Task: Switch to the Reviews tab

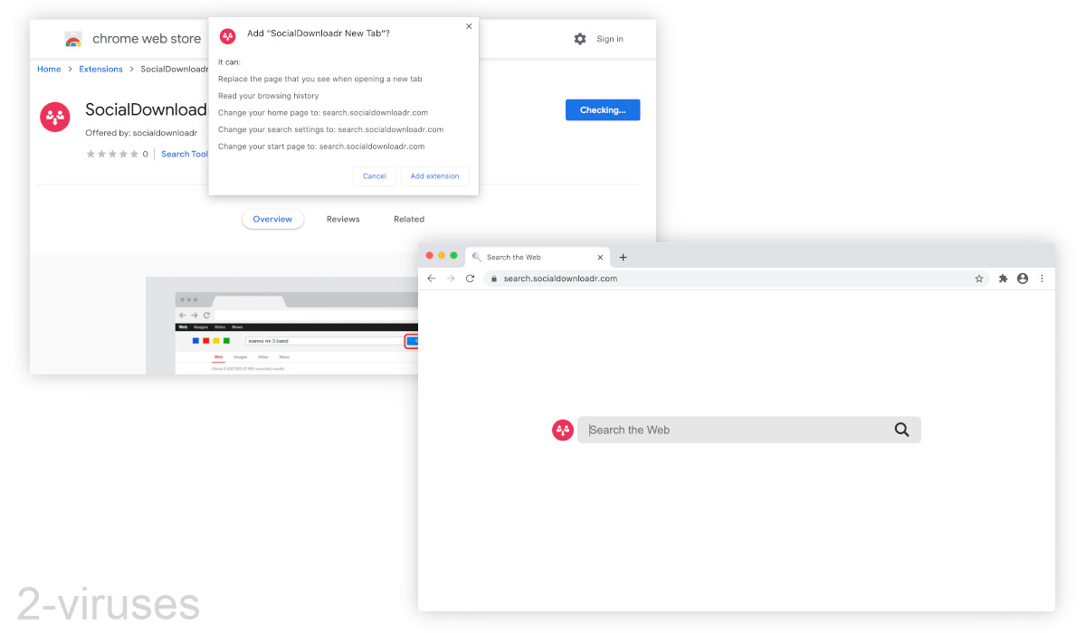Action: coord(343,219)
